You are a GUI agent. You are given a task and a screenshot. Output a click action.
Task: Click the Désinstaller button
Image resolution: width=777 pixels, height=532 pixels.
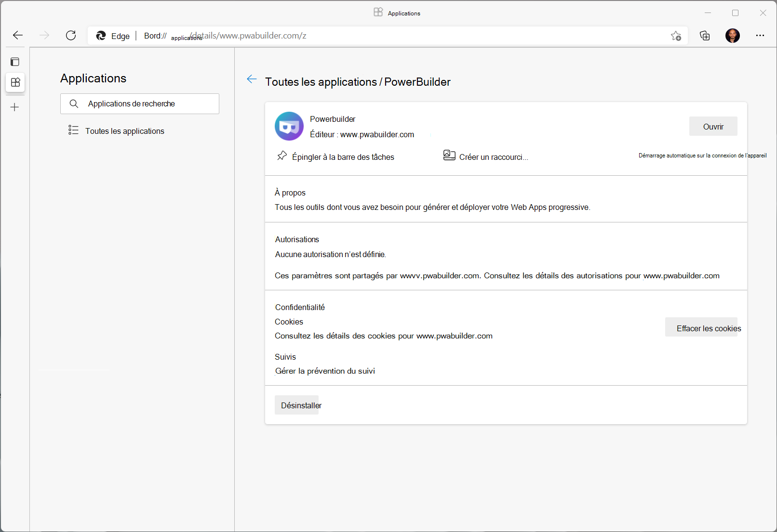tap(299, 405)
